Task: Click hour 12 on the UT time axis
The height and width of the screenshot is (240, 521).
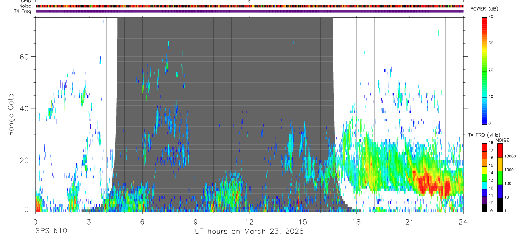Action: point(249,221)
